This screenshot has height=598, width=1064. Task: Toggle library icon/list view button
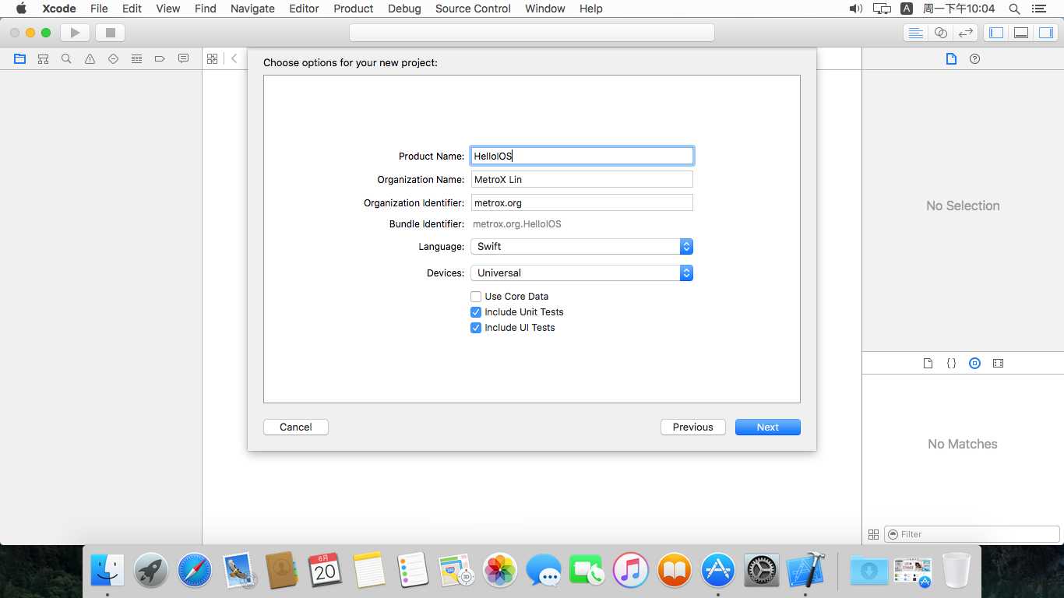coord(873,534)
